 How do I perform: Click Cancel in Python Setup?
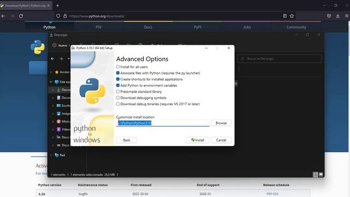221,140
